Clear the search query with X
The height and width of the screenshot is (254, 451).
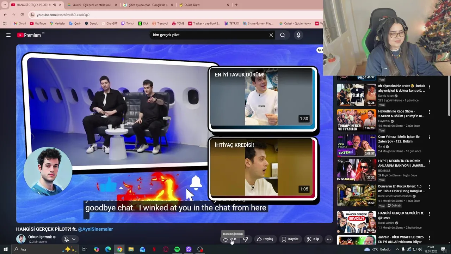271,35
